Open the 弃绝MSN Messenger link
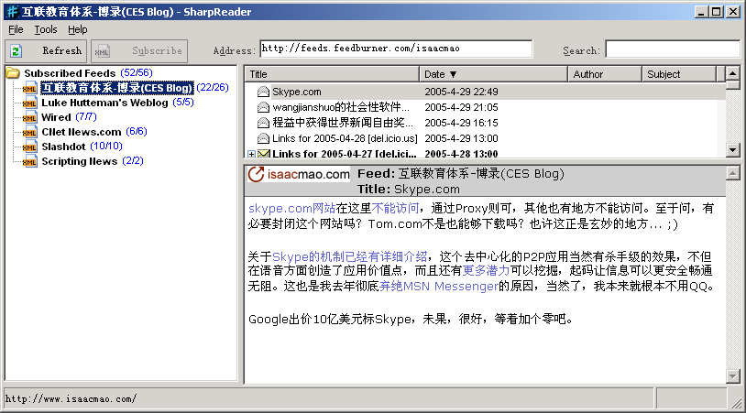The width and height of the screenshot is (746, 413). click(439, 286)
